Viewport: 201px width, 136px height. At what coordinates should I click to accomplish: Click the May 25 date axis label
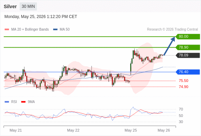pyautogui.click(x=130, y=130)
